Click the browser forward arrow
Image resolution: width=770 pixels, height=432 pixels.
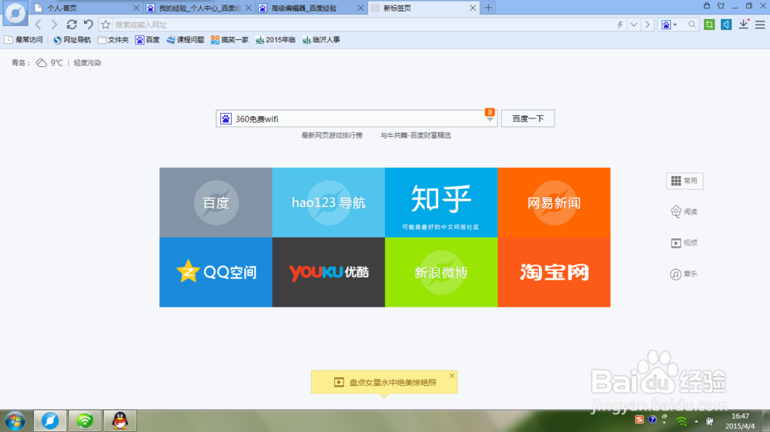pyautogui.click(x=54, y=25)
